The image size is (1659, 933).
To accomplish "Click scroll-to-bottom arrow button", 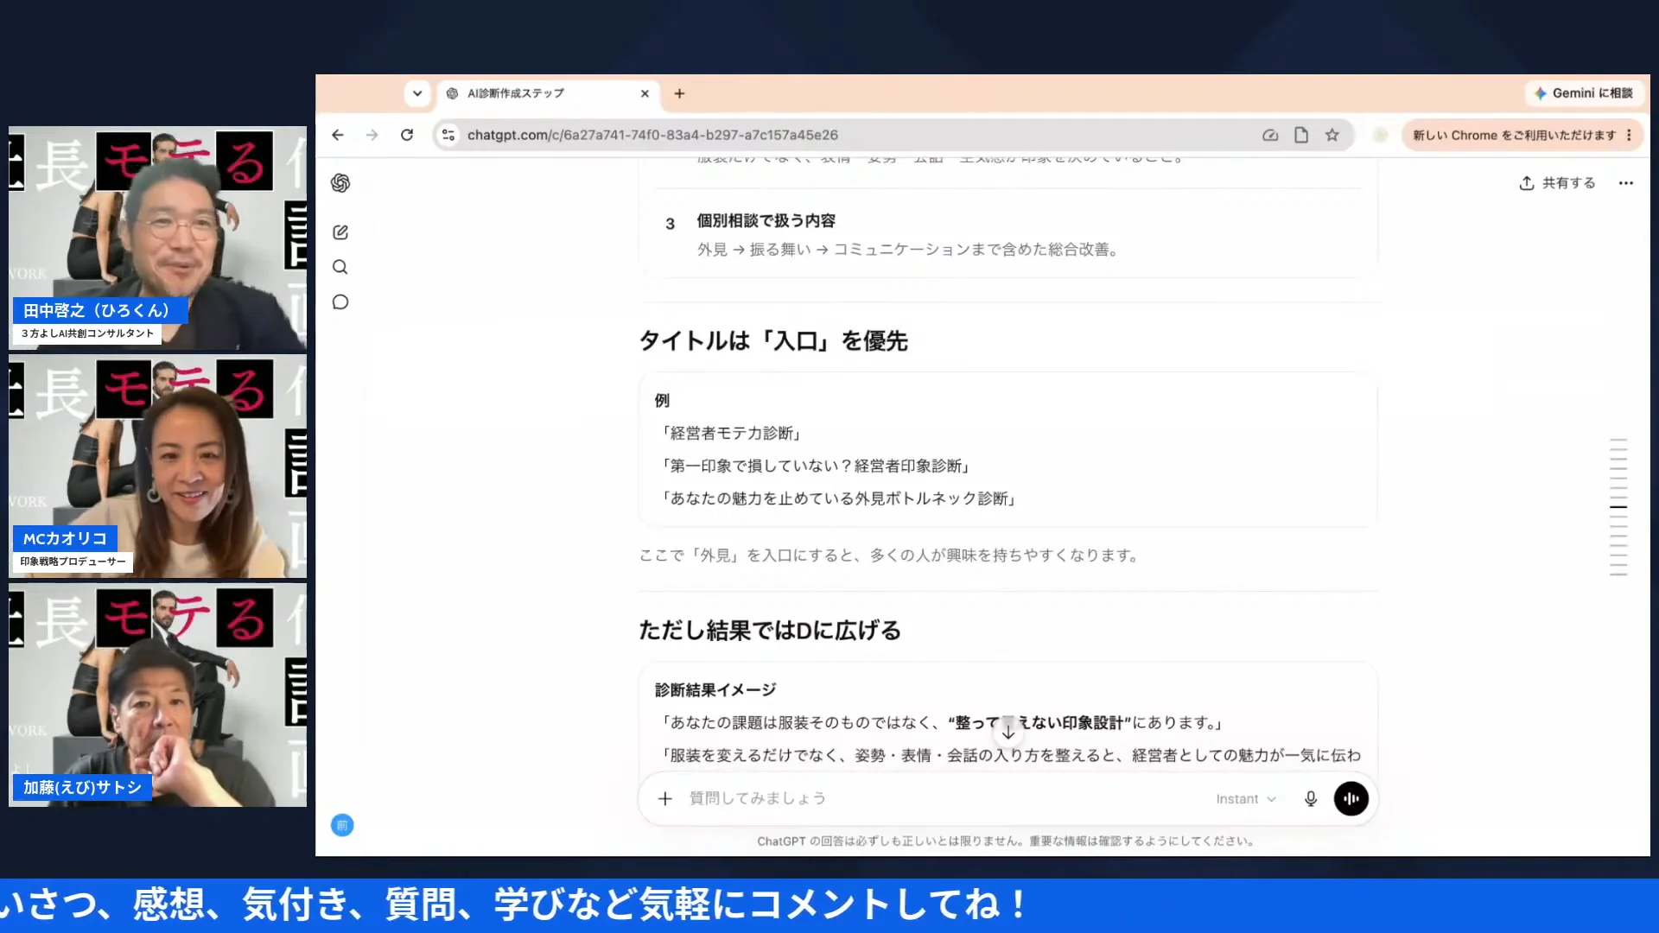I will pos(1007,731).
